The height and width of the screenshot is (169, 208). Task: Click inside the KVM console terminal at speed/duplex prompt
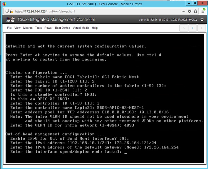click(x=126, y=152)
